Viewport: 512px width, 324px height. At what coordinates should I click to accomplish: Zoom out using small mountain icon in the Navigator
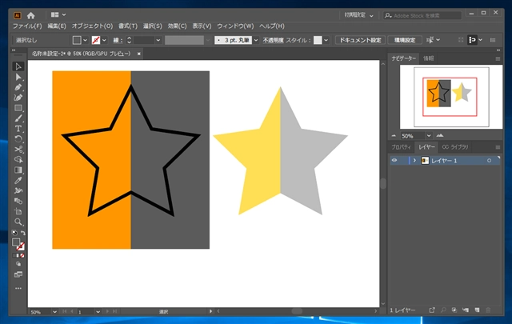(394, 135)
